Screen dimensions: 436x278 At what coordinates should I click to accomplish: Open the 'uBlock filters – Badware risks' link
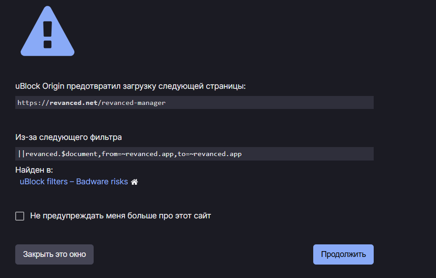(74, 182)
